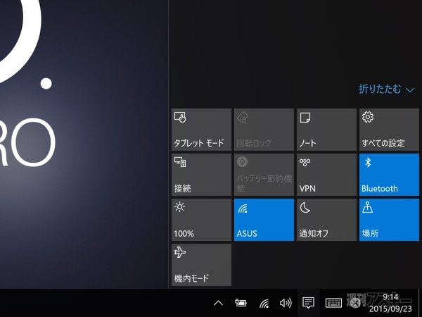The width and height of the screenshot is (422, 317).
Task: Open volume speaker icon in taskbar
Action: (x=286, y=303)
